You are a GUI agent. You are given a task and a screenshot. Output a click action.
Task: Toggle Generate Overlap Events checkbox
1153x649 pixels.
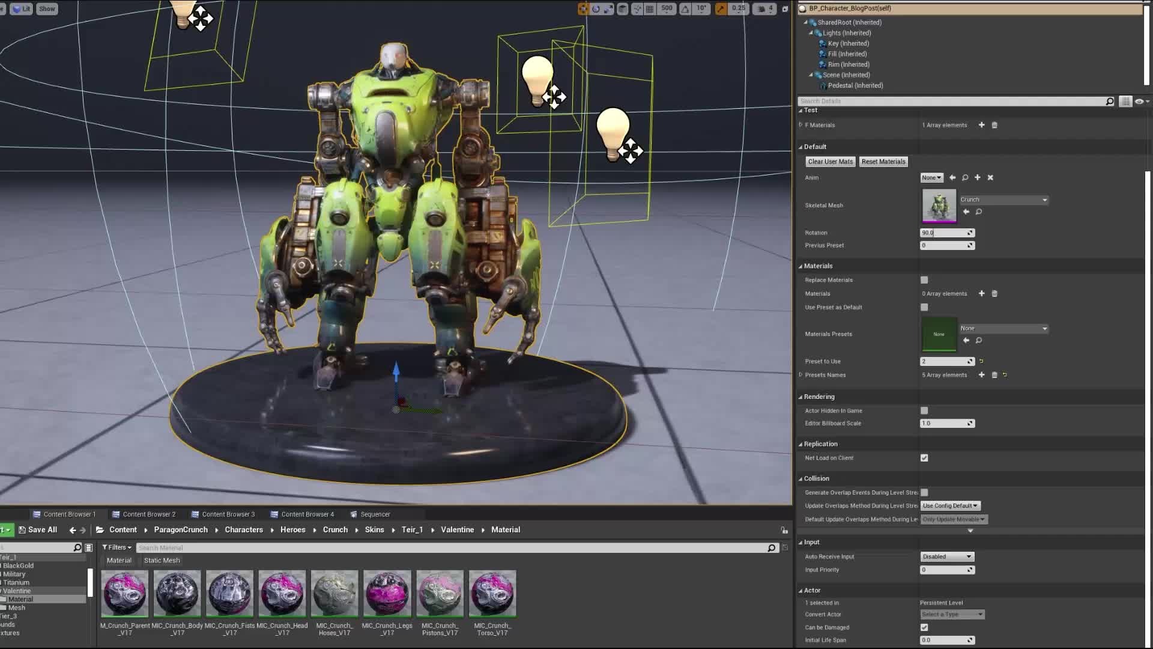[x=924, y=493]
